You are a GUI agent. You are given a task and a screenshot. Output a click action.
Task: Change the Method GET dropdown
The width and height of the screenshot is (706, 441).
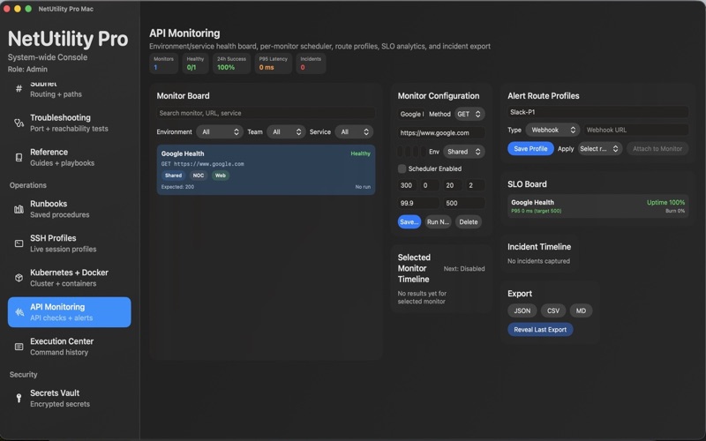(469, 114)
